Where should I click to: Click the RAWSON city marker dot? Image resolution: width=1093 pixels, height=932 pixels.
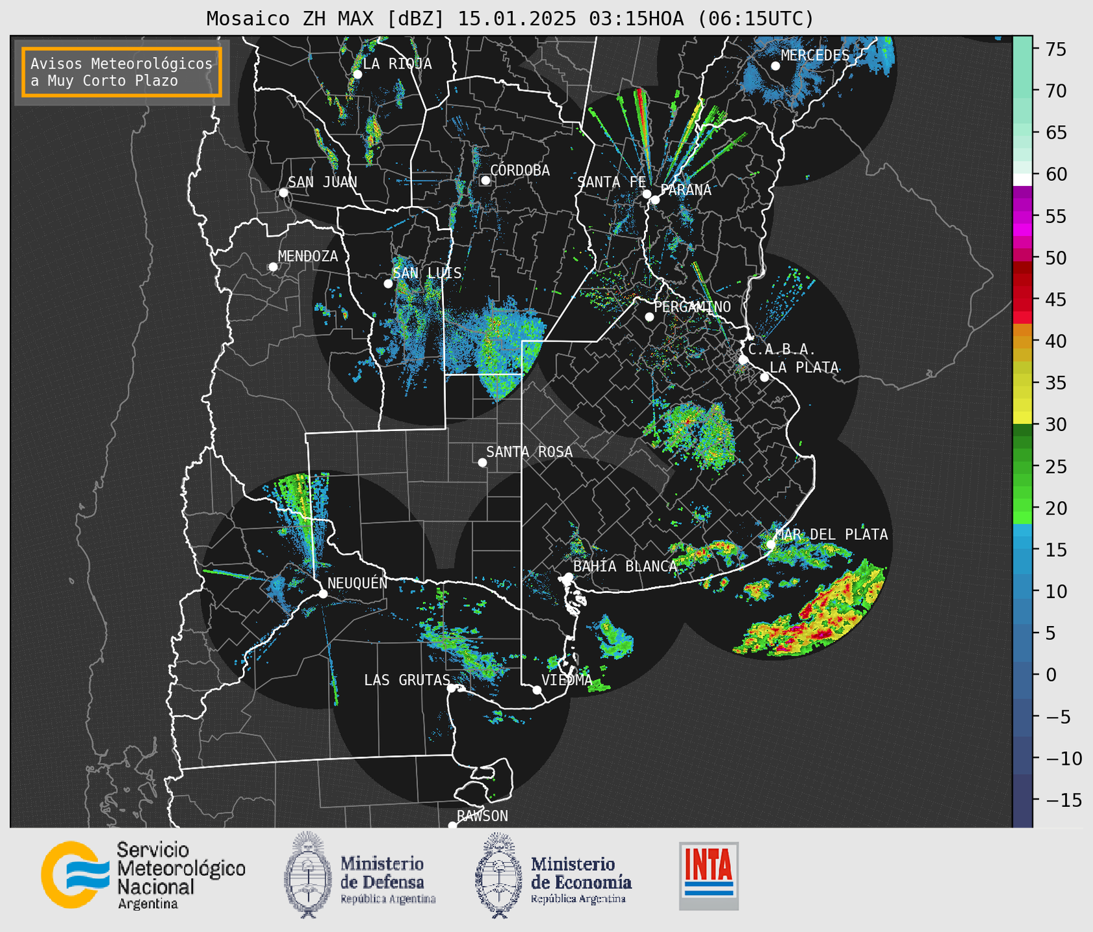tap(452, 825)
